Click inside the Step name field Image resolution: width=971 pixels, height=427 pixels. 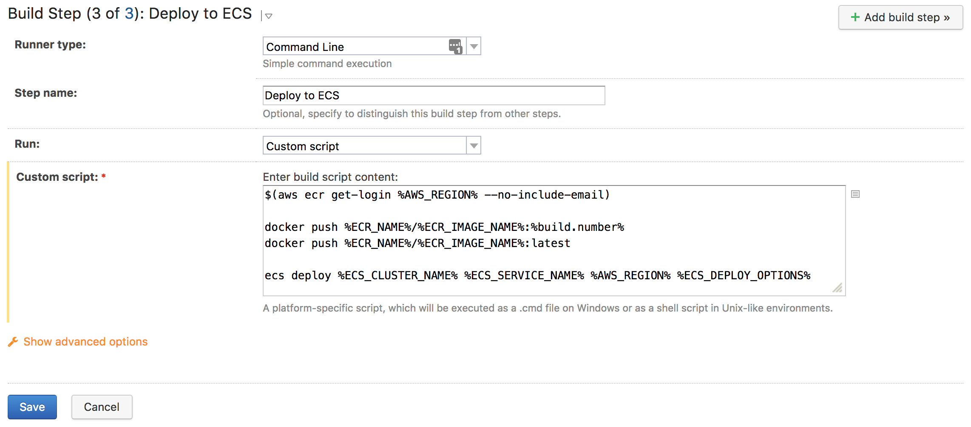(x=434, y=95)
